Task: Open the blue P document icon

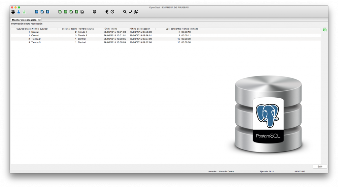Action: coord(36,12)
